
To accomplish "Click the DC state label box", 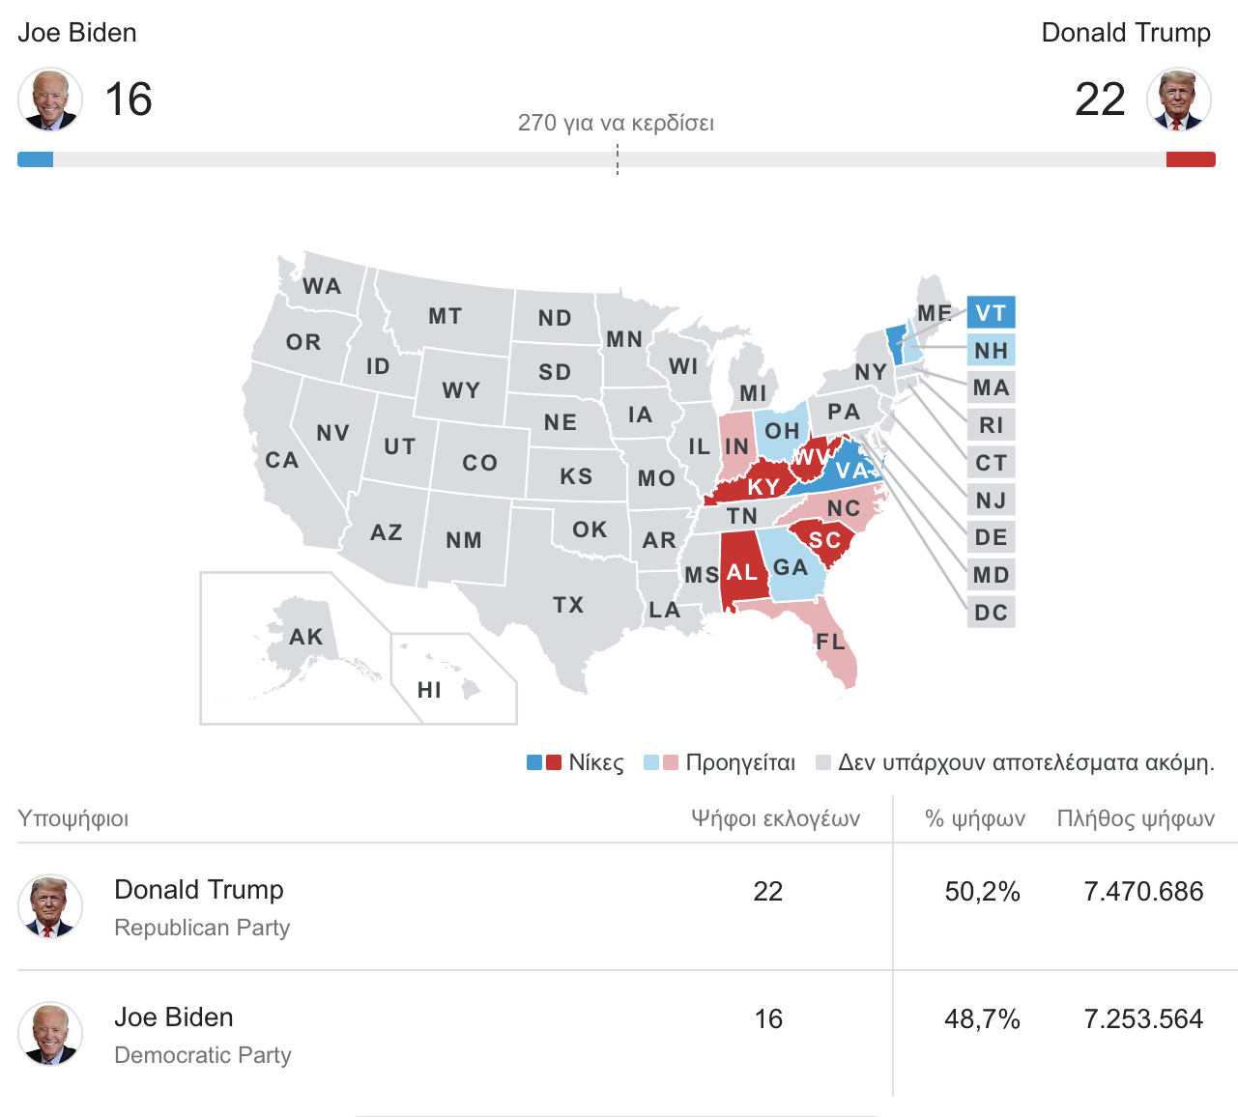I will [991, 613].
